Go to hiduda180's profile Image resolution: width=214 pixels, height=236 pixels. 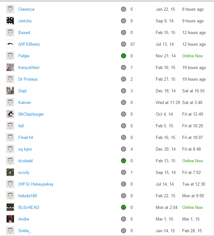pyautogui.click(x=27, y=196)
